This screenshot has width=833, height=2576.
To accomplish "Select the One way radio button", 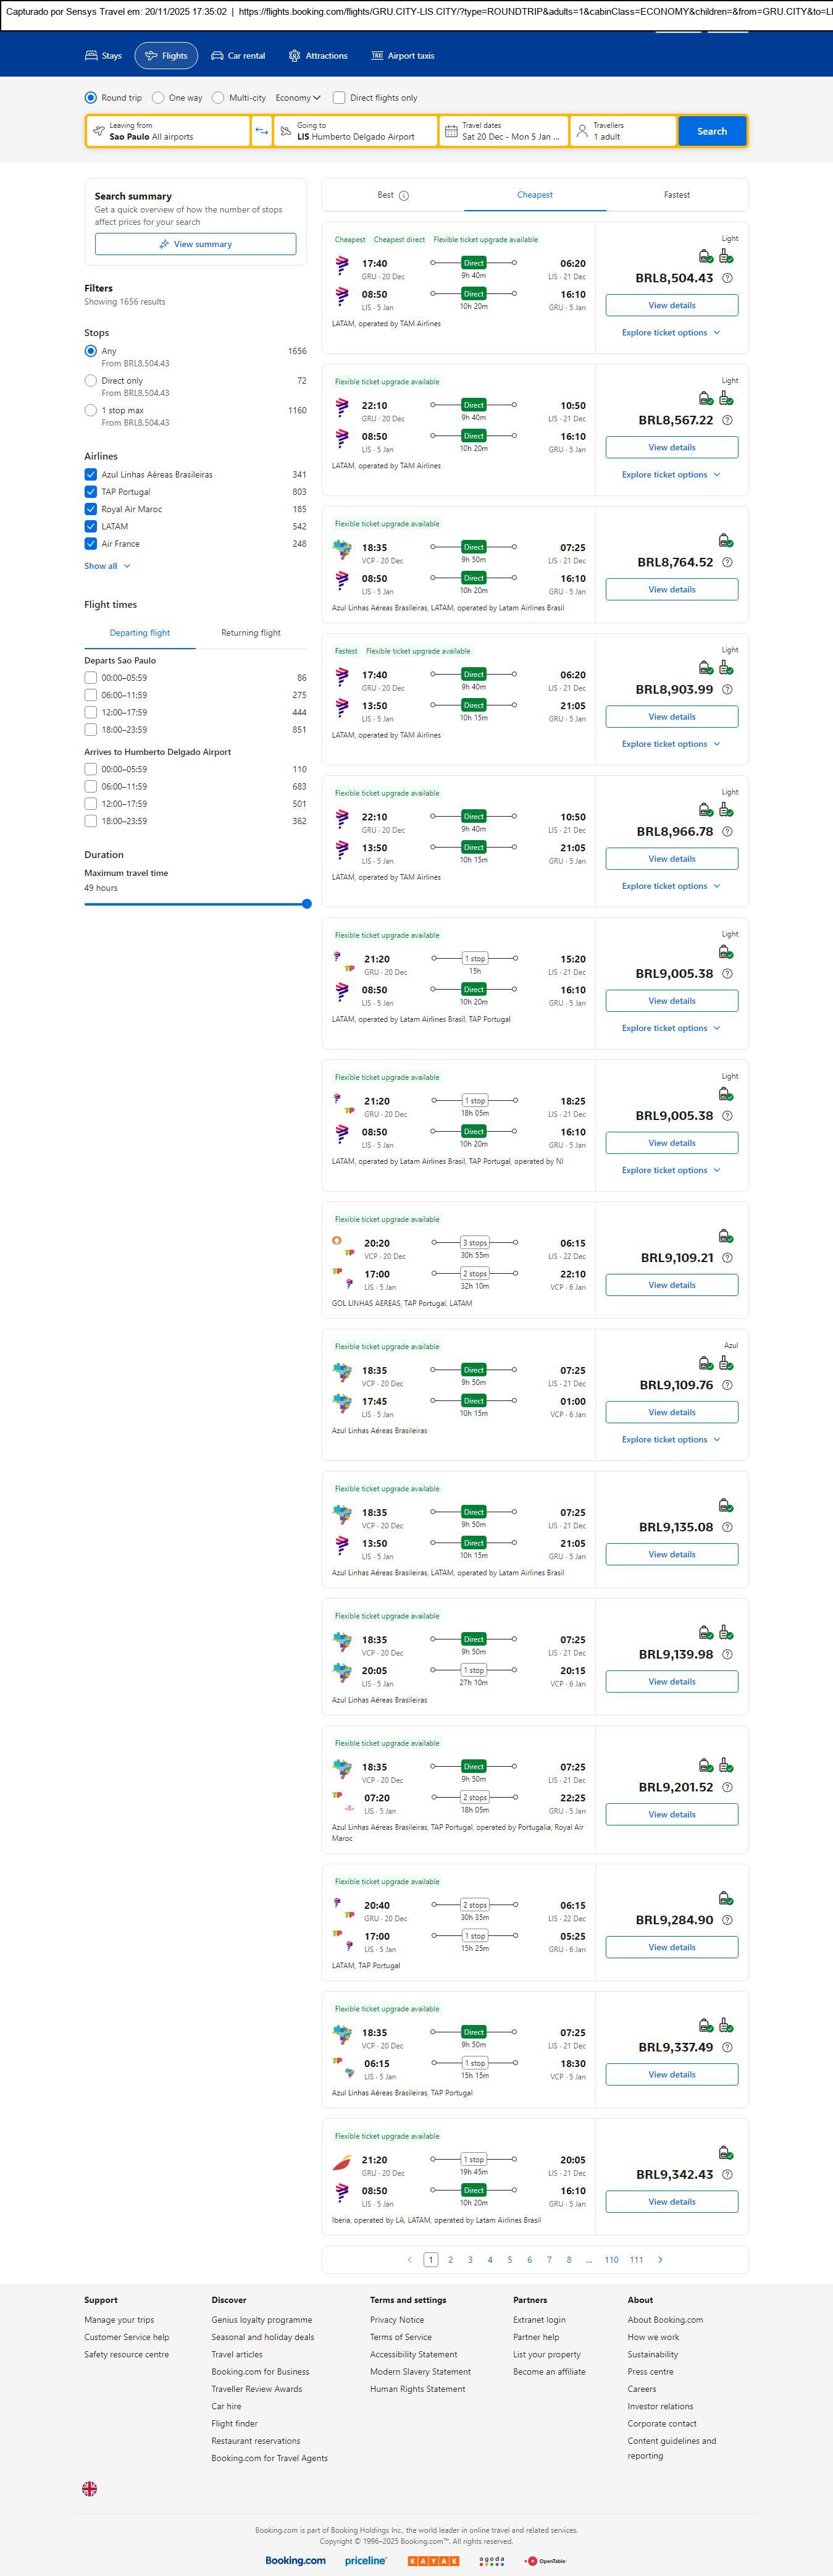I will pos(158,98).
